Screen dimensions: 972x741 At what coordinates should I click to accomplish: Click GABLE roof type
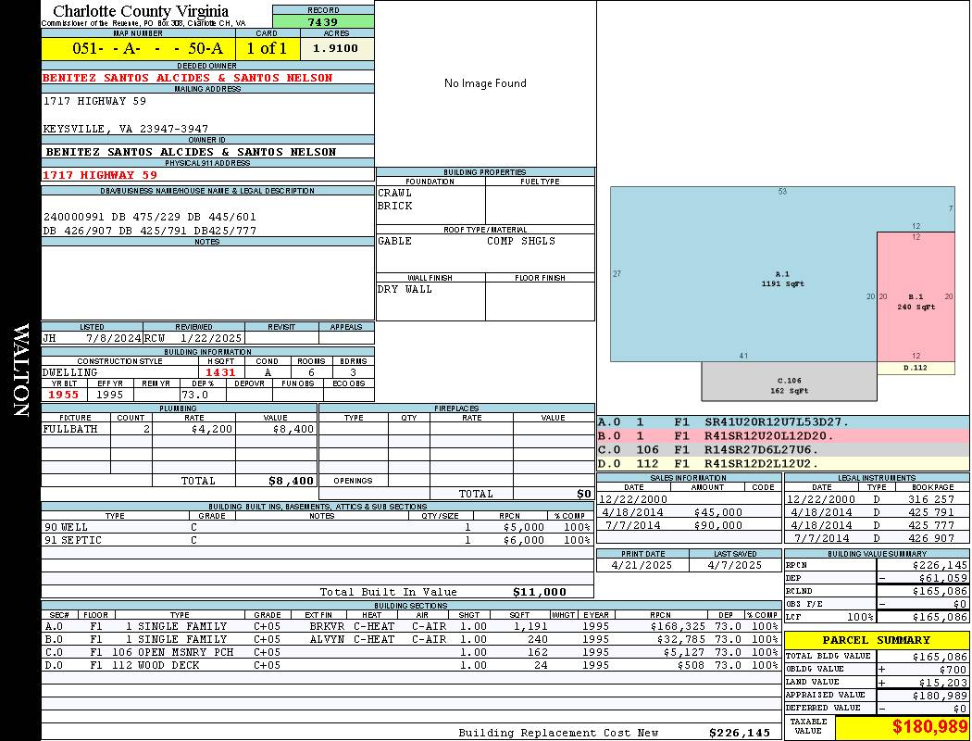tap(394, 241)
